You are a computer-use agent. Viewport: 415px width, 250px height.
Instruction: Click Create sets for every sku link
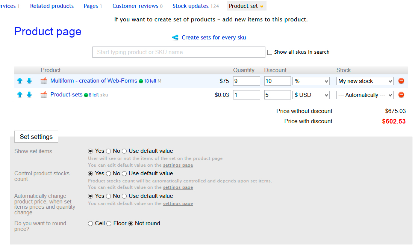click(x=214, y=38)
